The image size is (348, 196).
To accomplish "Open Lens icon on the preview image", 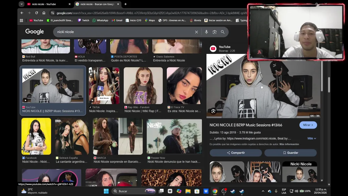I will coord(213,111).
